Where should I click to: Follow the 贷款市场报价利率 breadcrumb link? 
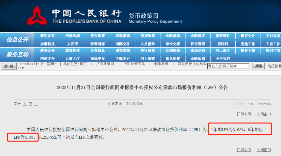point(192,64)
